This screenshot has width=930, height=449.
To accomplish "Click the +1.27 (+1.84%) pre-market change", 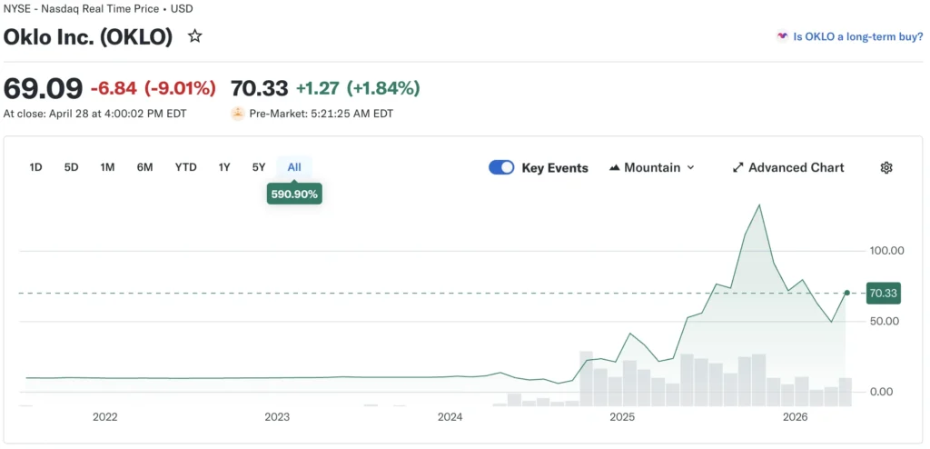I will tap(358, 88).
